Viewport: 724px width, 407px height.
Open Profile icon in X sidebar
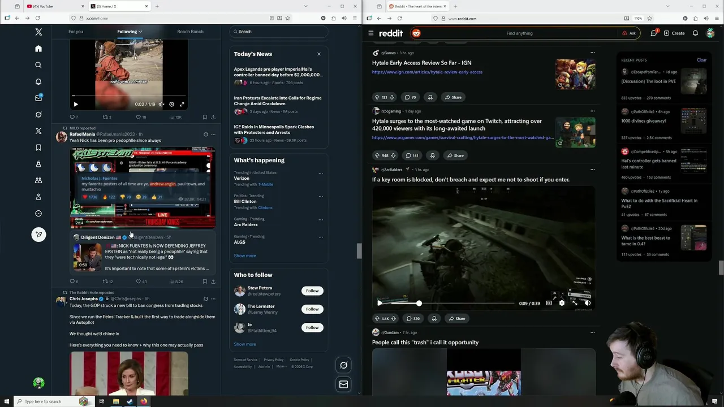click(x=38, y=197)
